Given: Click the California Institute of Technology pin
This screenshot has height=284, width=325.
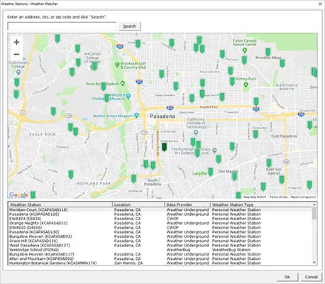Looking at the screenshot, I should click(x=196, y=133).
